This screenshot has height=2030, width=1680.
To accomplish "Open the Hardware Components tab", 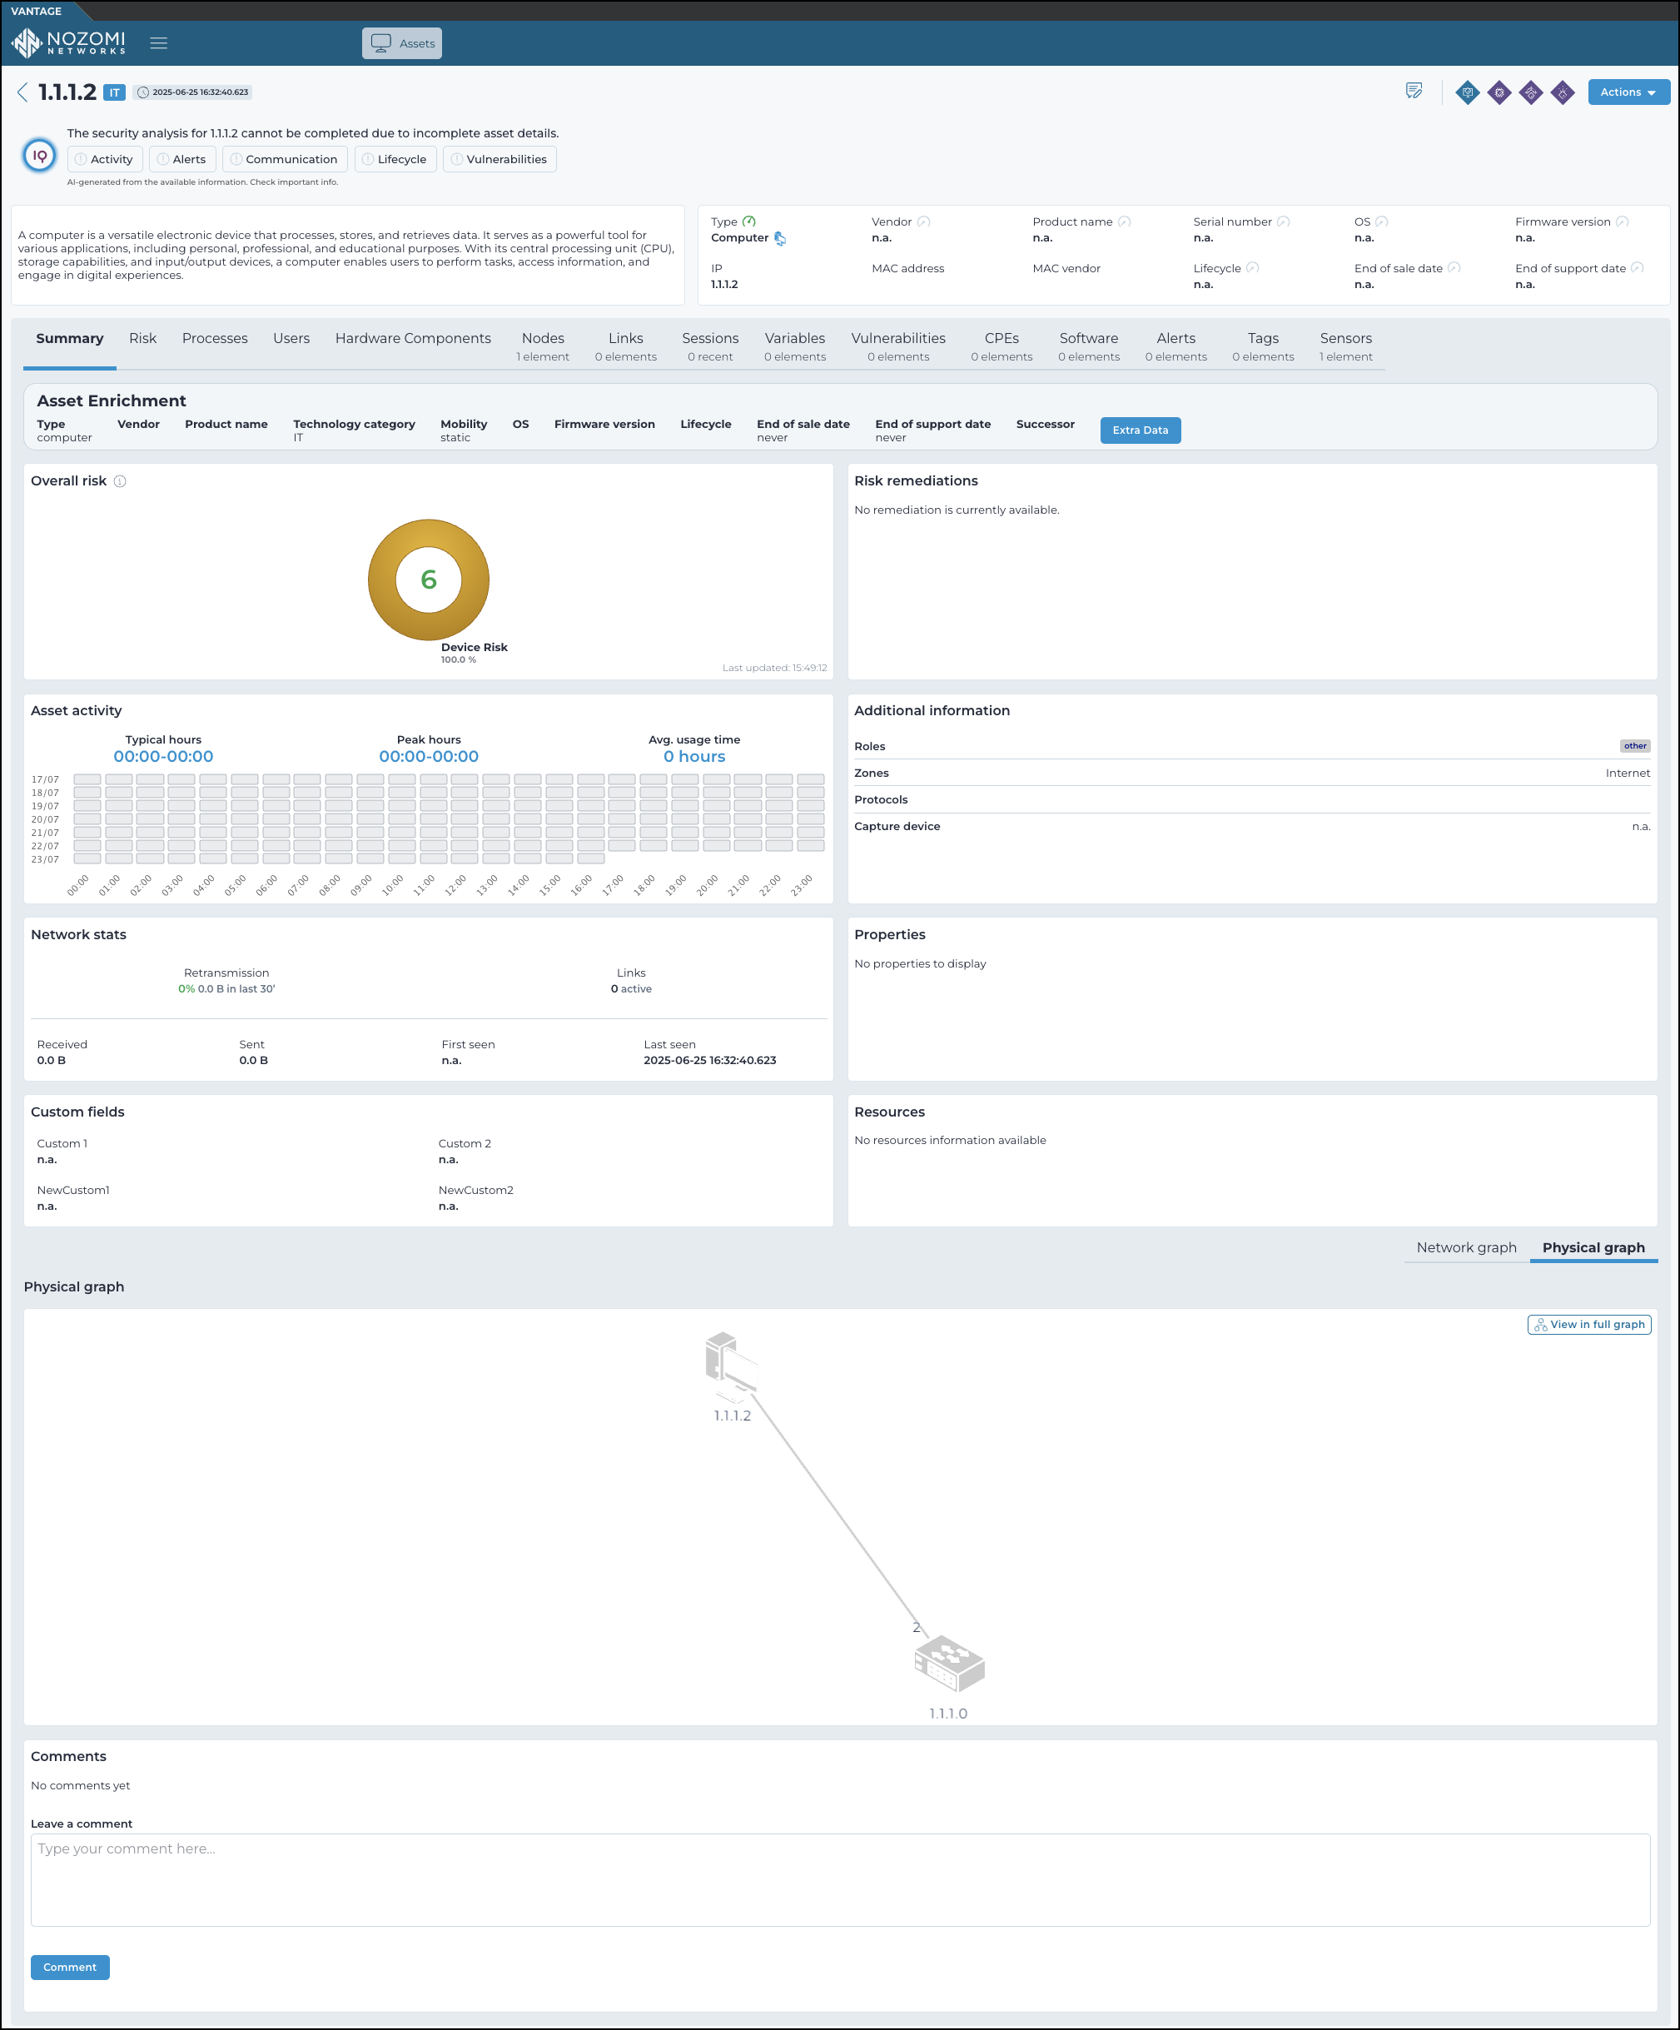I will [413, 338].
